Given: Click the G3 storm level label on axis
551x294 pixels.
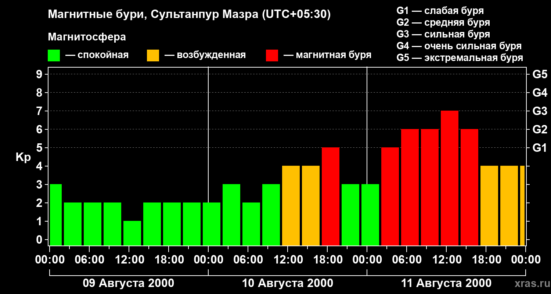Looking at the screenshot, I should (x=540, y=111).
